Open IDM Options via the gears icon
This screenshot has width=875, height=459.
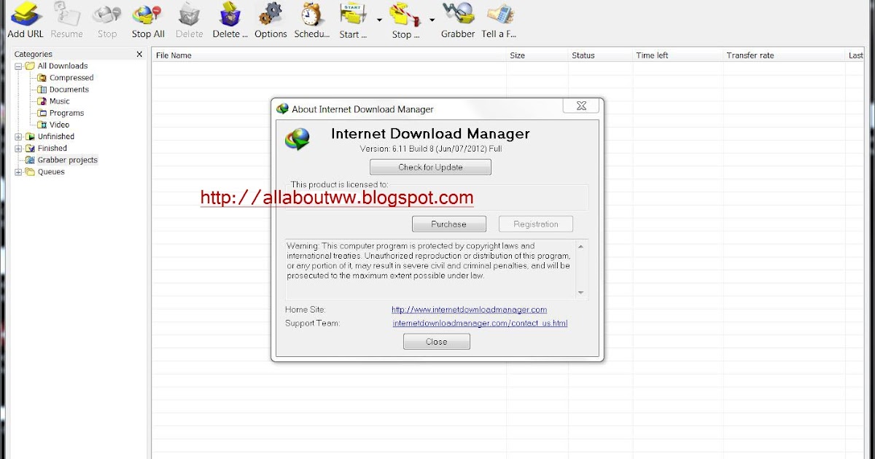[271, 15]
